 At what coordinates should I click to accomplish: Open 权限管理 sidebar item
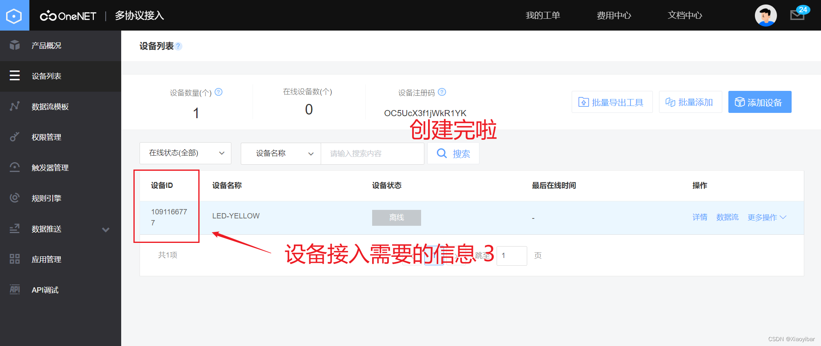[60, 137]
